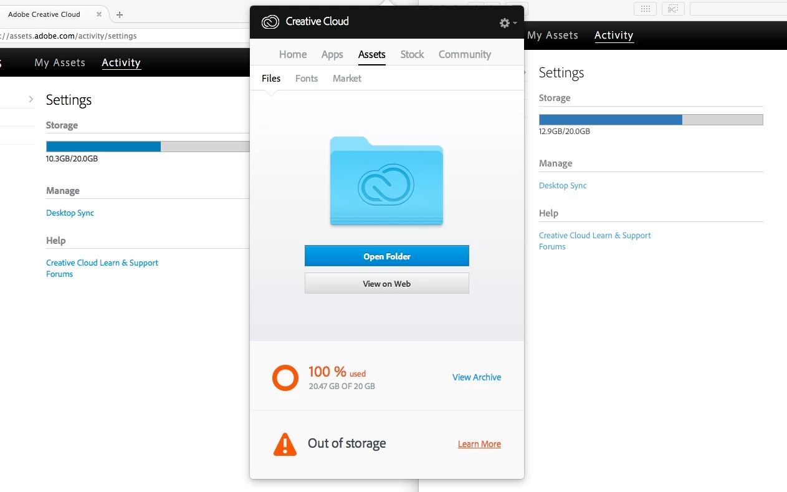Close the Adobe Creative Cloud browser tab

click(x=99, y=14)
